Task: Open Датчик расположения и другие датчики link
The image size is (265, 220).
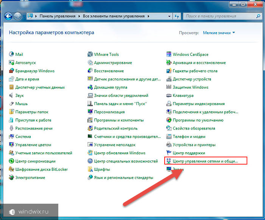Action: pyautogui.click(x=127, y=79)
